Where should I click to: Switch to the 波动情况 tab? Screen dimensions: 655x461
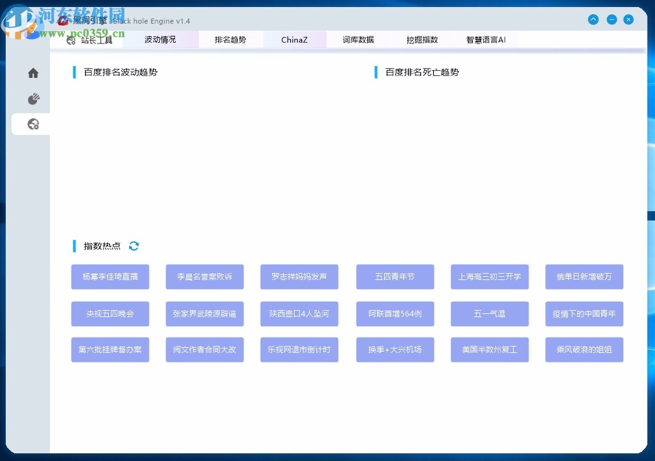click(160, 40)
